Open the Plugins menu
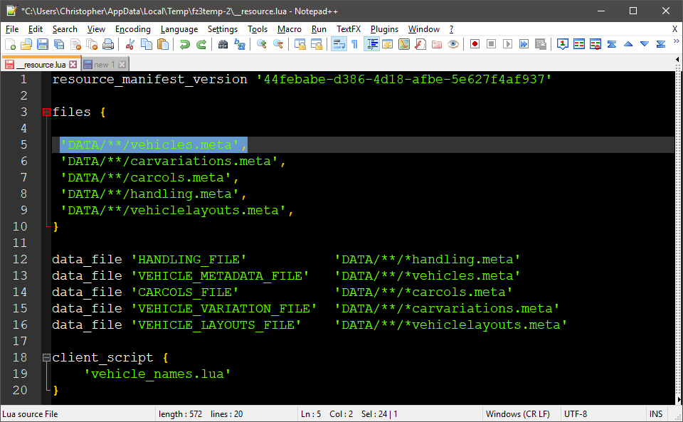The height and width of the screenshot is (422, 683). [384, 29]
